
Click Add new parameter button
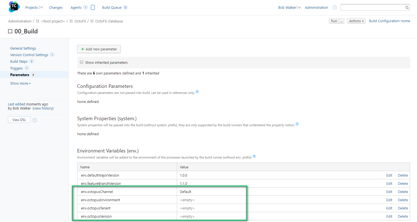(x=99, y=49)
